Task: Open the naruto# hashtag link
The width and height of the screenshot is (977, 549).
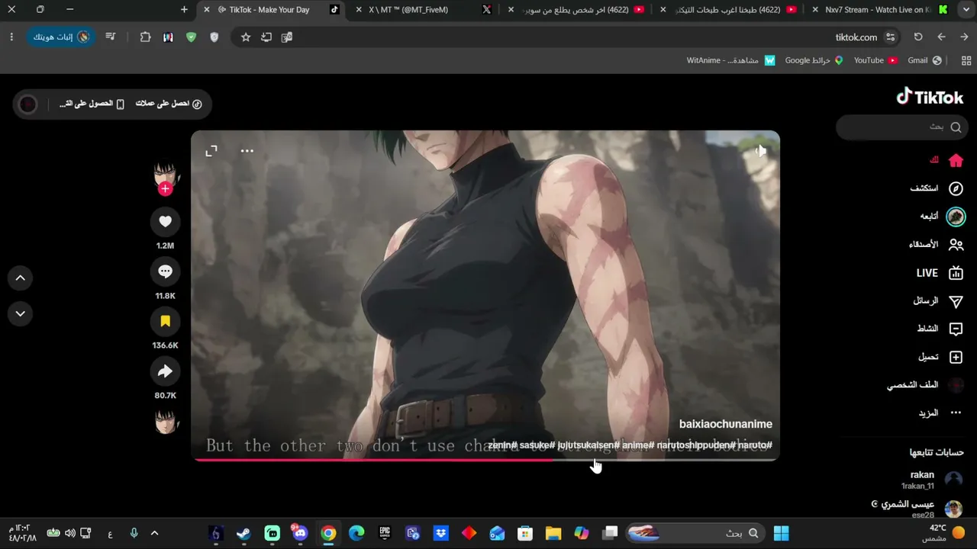Action: click(756, 445)
